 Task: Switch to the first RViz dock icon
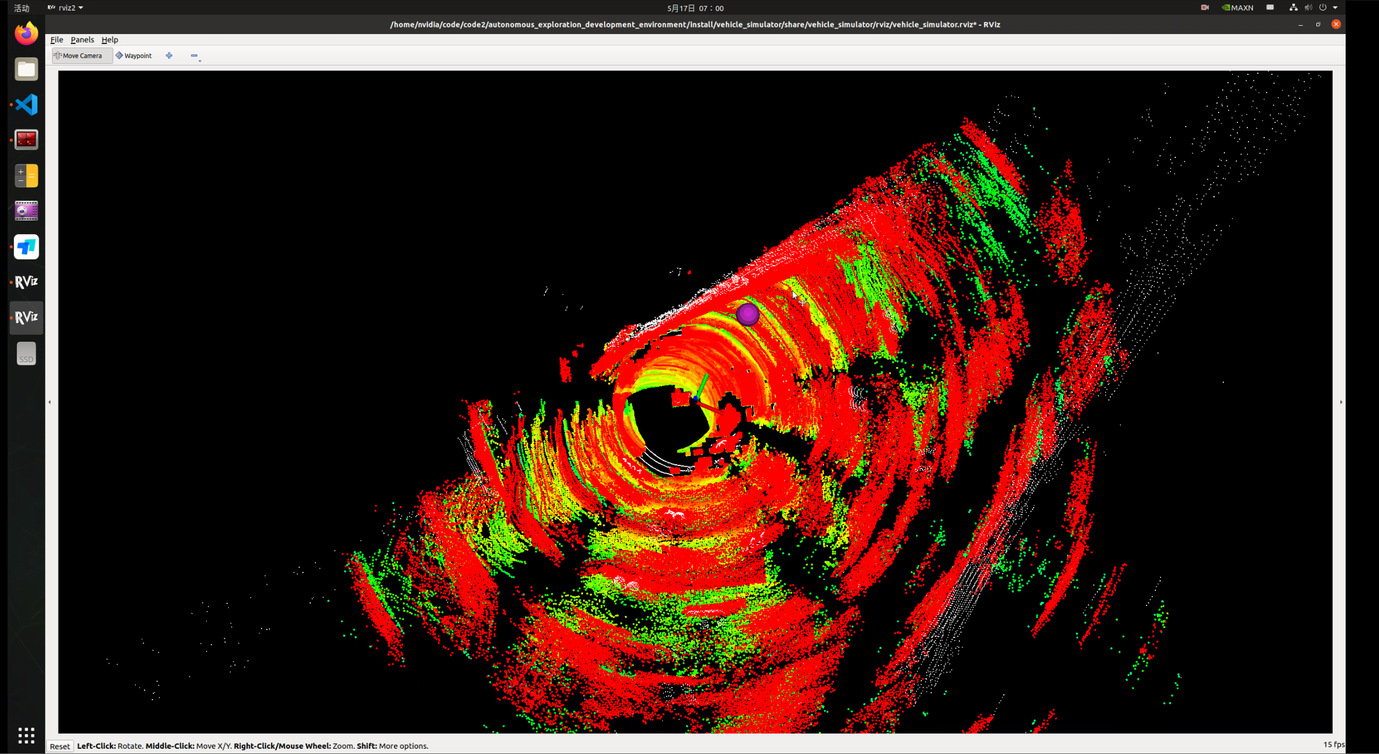click(26, 282)
